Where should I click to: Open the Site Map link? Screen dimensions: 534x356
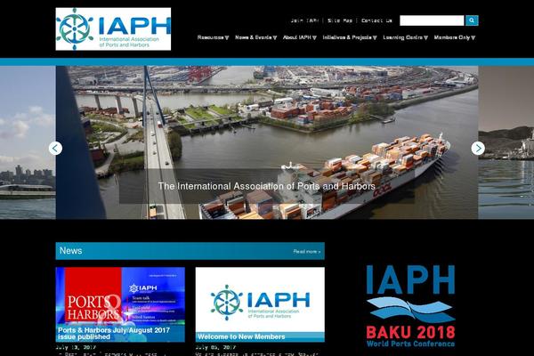coord(340,20)
